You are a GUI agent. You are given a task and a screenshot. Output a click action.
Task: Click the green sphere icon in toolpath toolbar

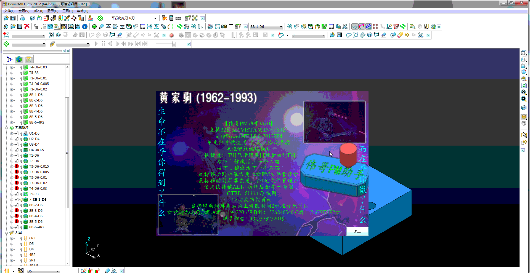pos(94,26)
